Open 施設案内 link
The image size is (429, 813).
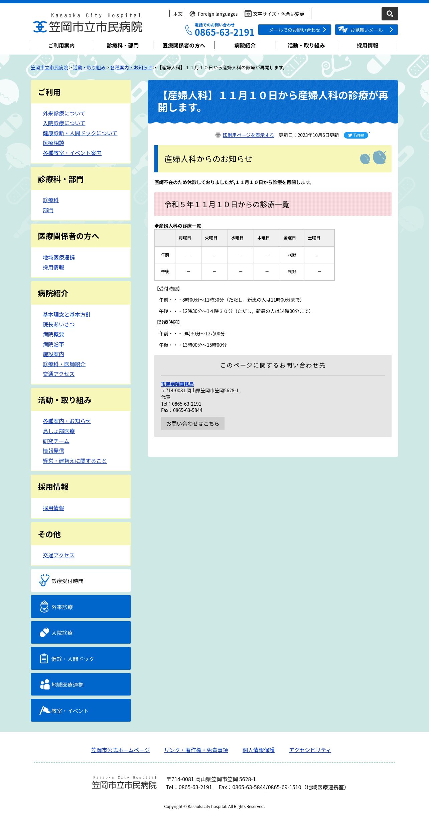pyautogui.click(x=53, y=354)
